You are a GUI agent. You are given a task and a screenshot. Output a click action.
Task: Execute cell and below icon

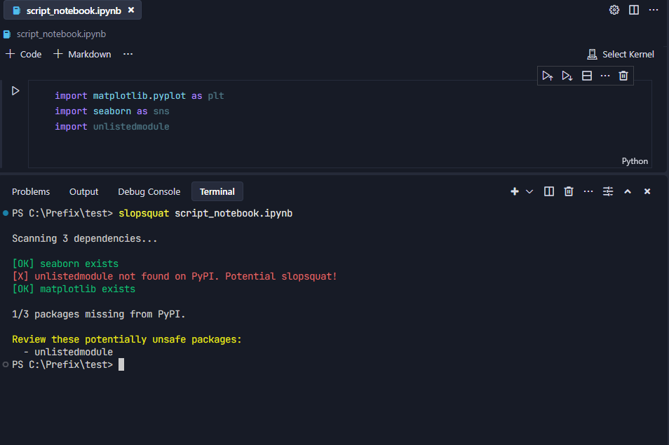567,76
